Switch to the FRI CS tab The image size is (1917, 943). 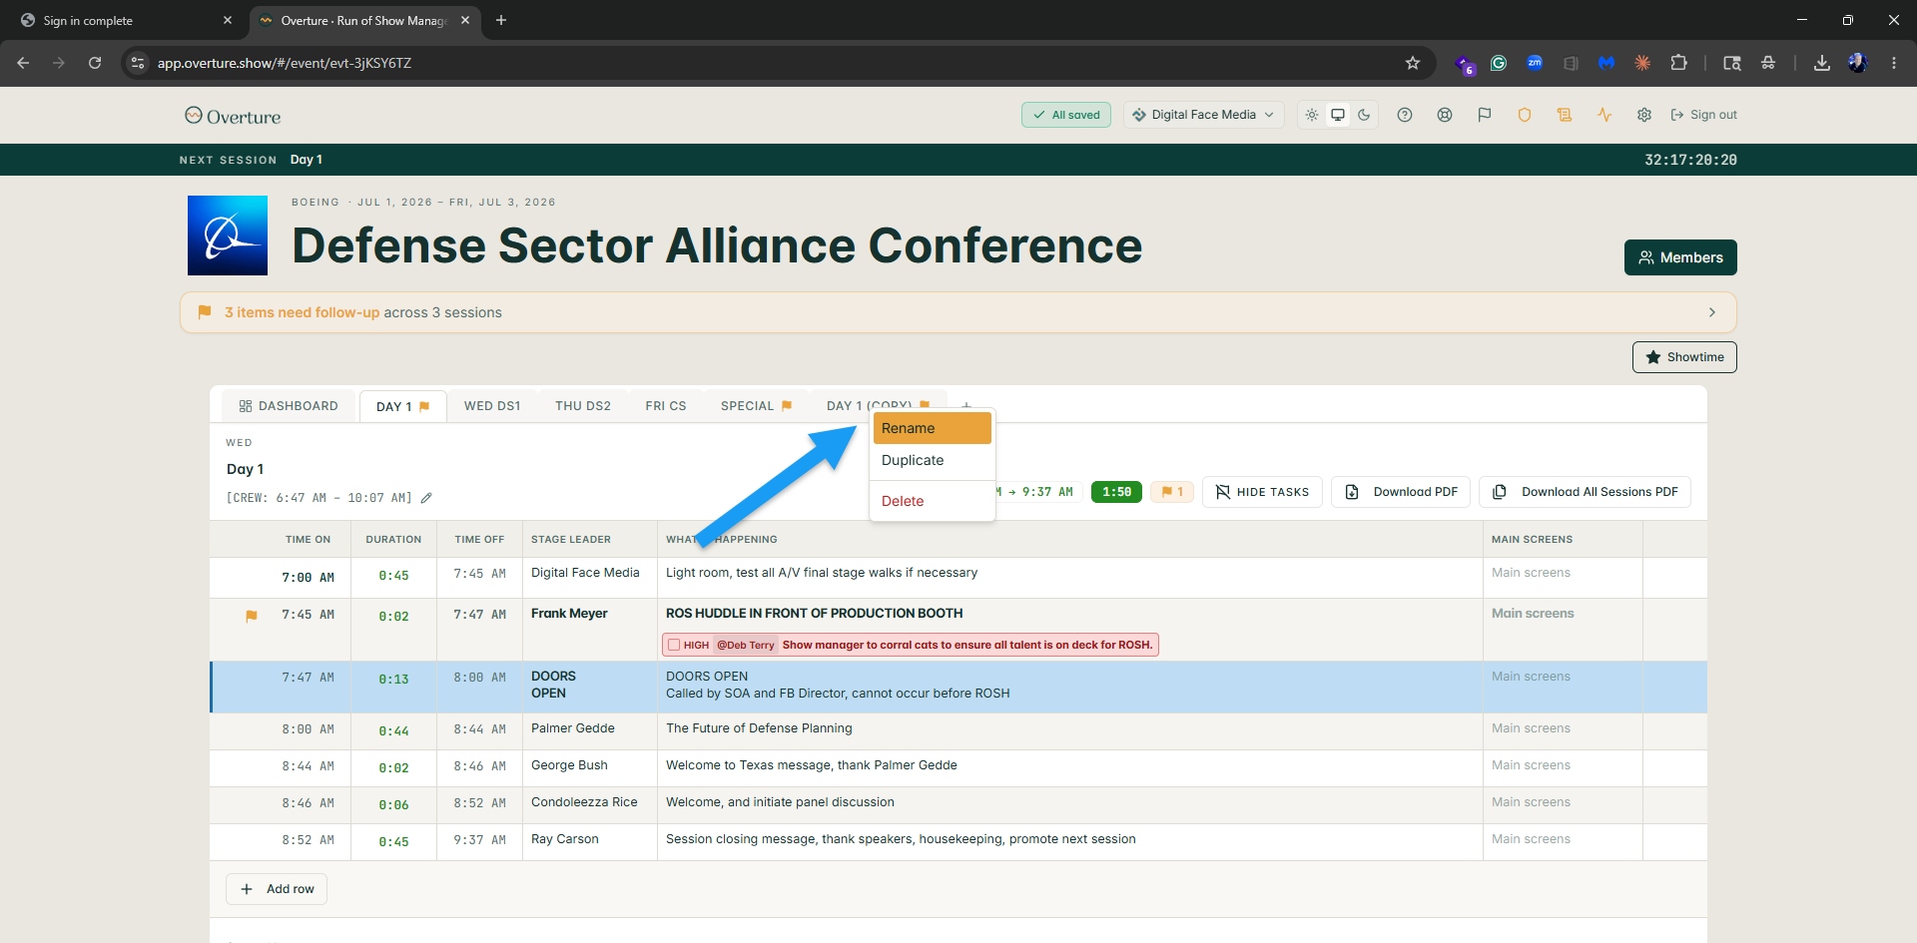click(666, 406)
